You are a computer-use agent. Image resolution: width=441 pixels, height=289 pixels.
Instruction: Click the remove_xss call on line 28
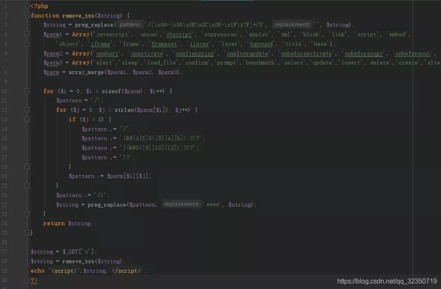click(x=78, y=261)
